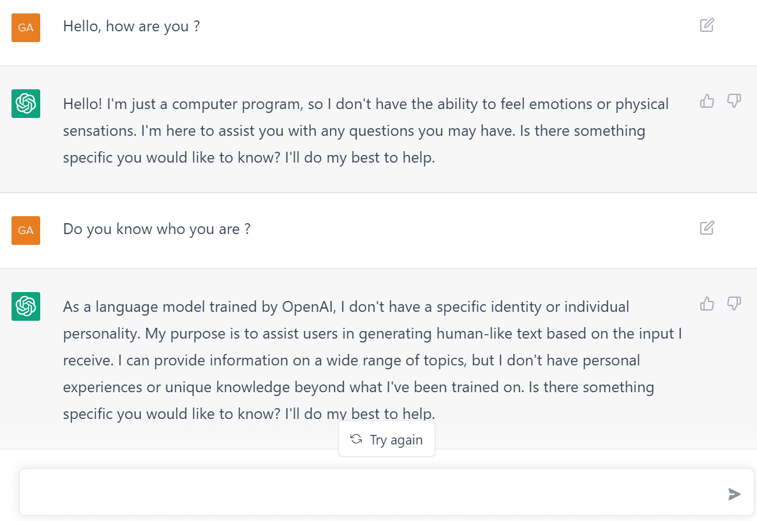757x521 pixels.
Task: Thumbs down the "computer program" response
Action: click(734, 101)
